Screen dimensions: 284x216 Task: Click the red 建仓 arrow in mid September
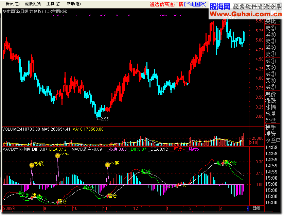(x=58, y=202)
